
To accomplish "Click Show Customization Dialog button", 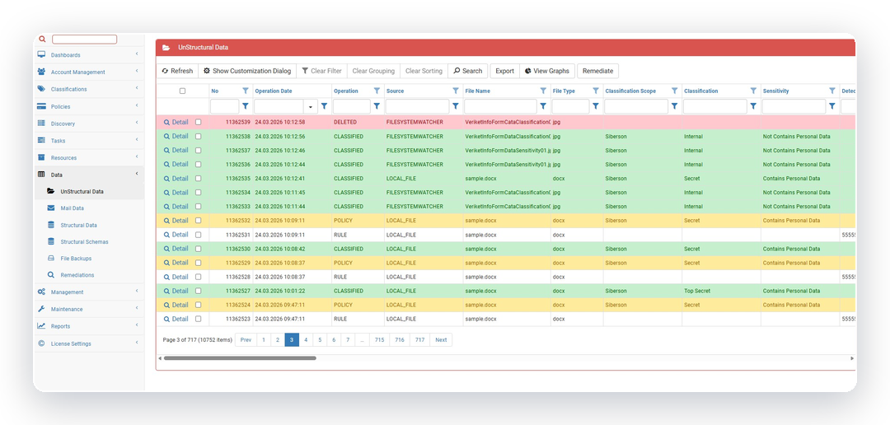I will click(247, 71).
